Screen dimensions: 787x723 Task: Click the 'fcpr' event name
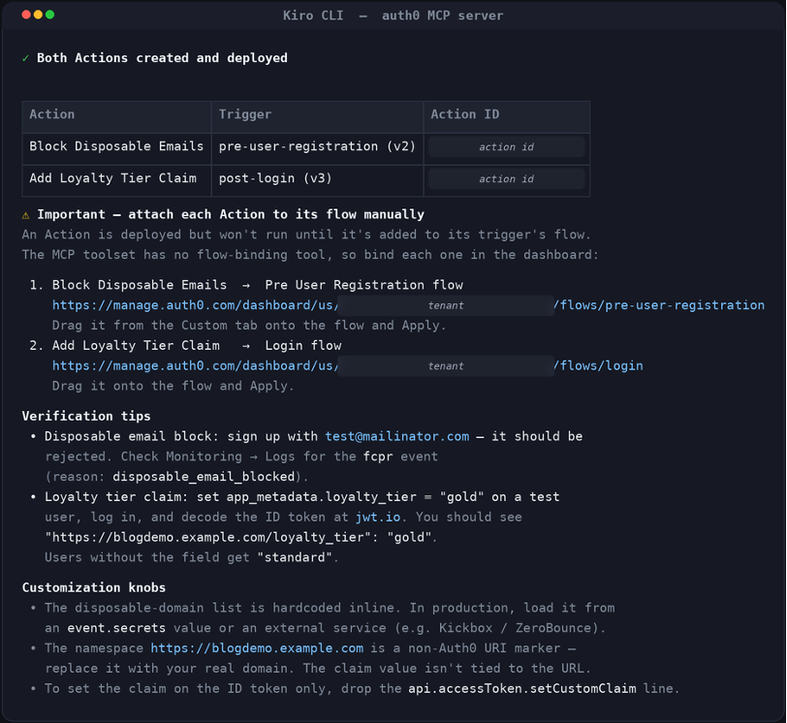[x=378, y=456]
